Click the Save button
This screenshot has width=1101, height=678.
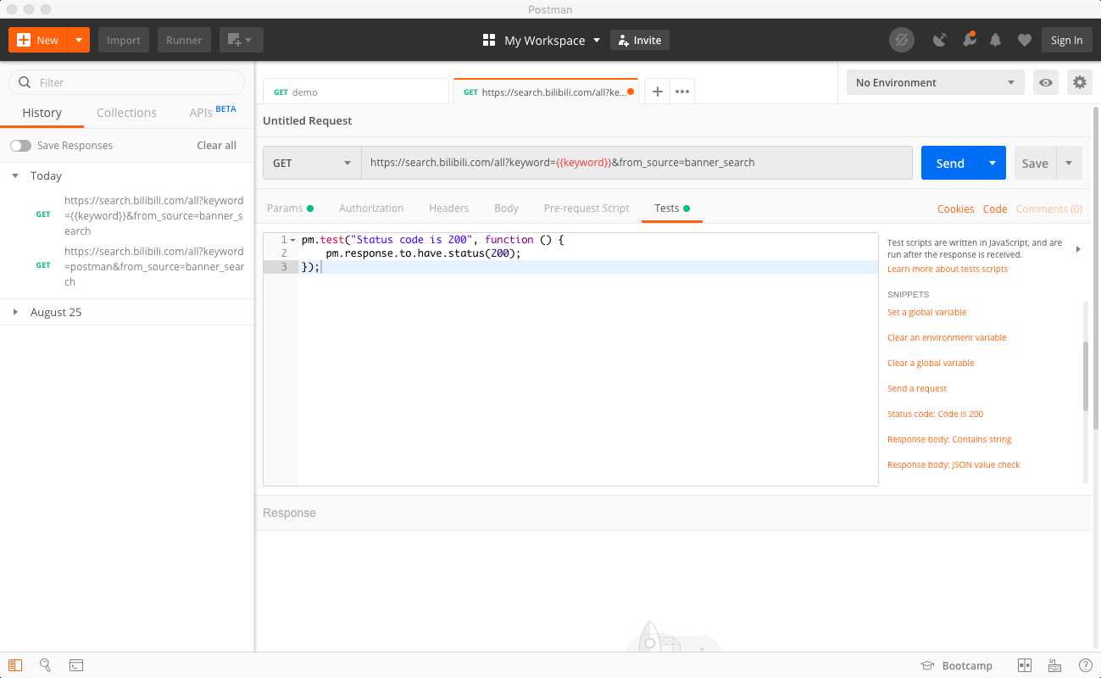[x=1035, y=164]
